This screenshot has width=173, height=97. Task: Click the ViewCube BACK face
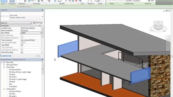tap(156, 26)
